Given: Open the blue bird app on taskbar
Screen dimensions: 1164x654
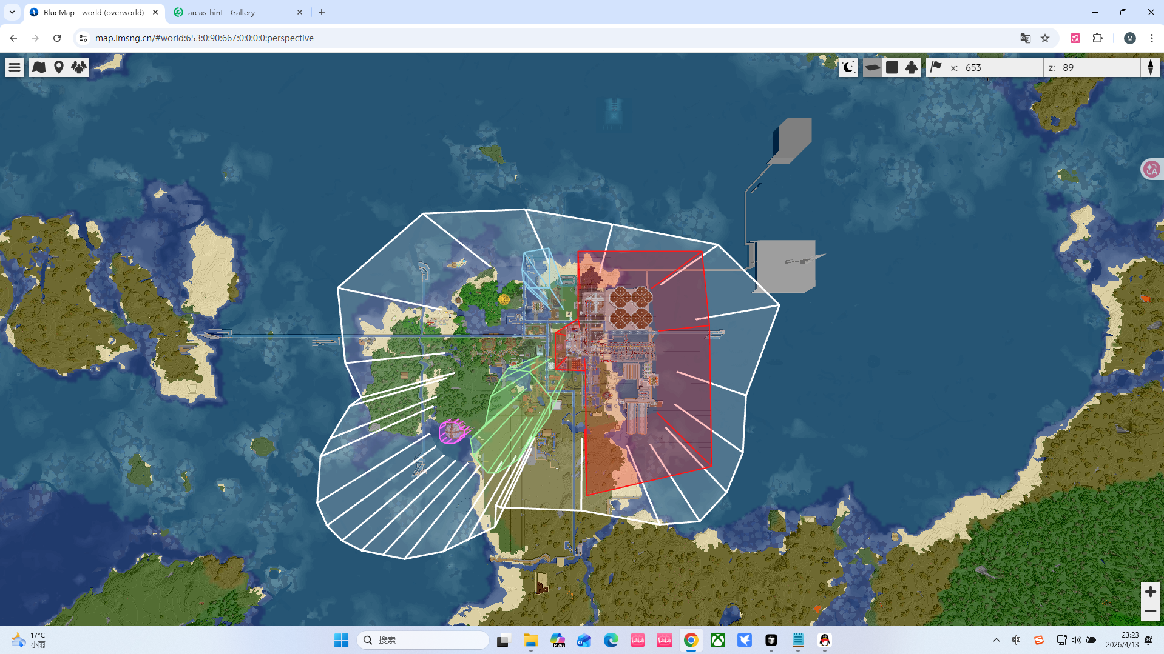Looking at the screenshot, I should [x=745, y=640].
